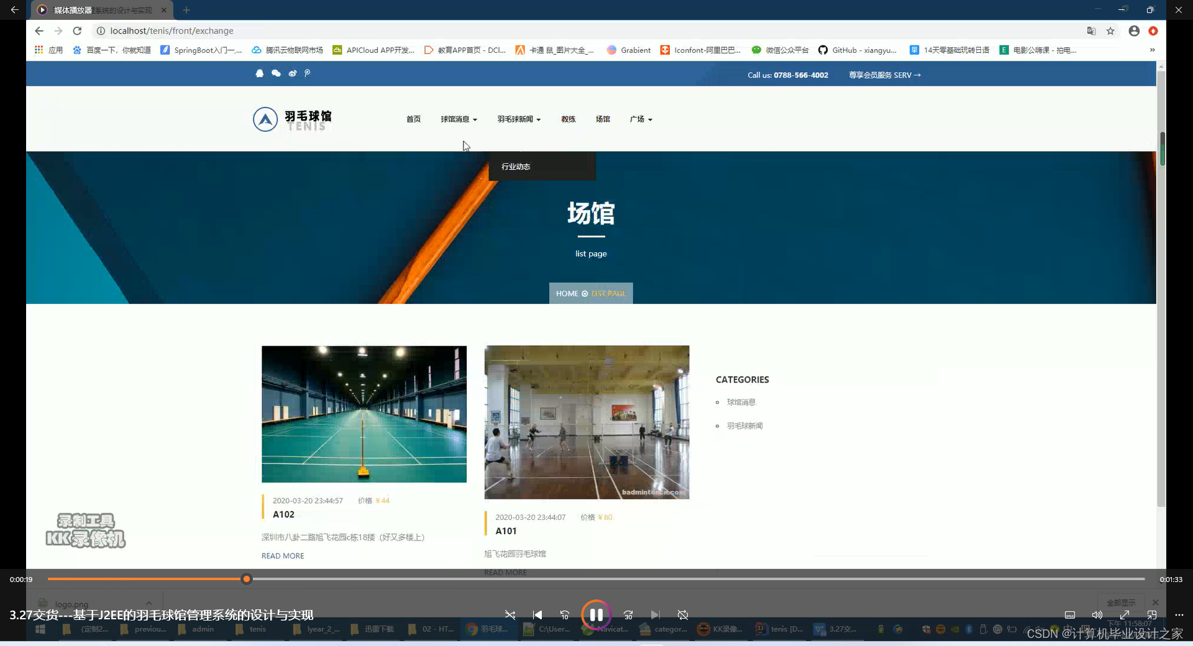Select the 媒体播放器 tab

pos(103,10)
